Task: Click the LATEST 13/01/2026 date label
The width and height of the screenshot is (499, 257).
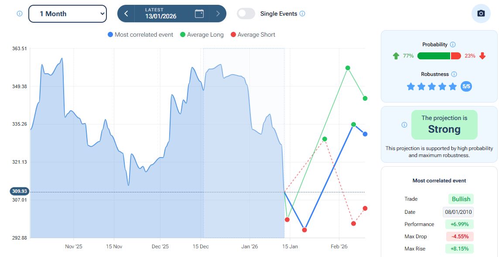Action: point(161,14)
